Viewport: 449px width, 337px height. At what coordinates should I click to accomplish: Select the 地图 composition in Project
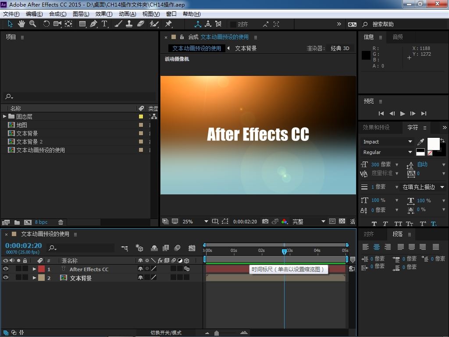[22, 125]
